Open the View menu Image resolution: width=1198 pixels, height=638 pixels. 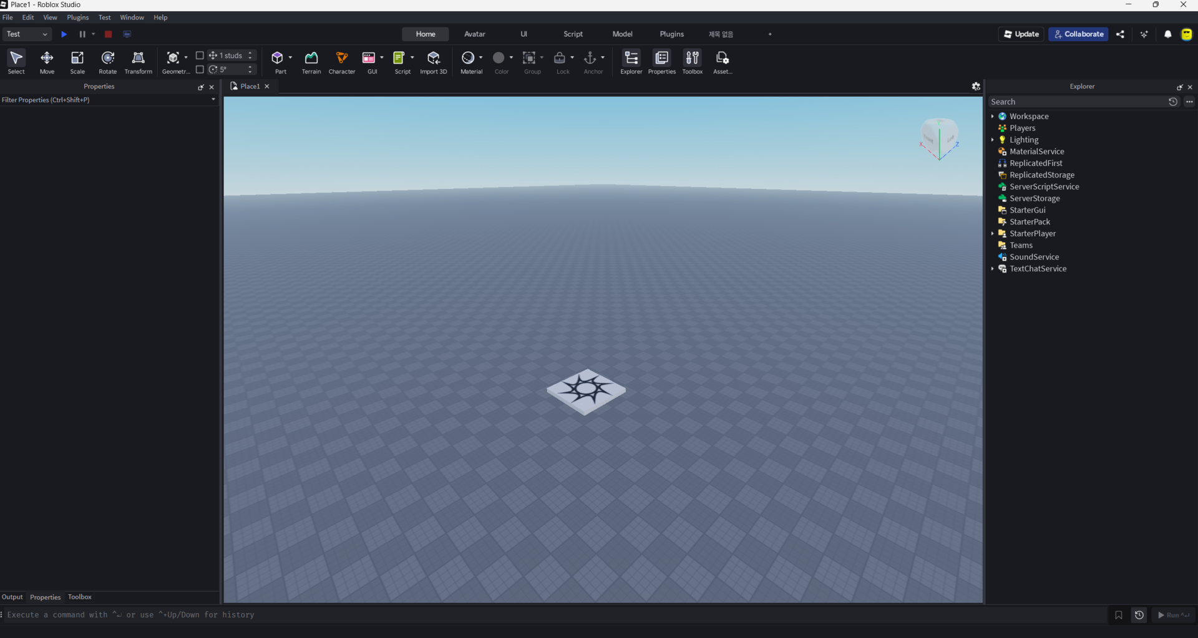50,17
